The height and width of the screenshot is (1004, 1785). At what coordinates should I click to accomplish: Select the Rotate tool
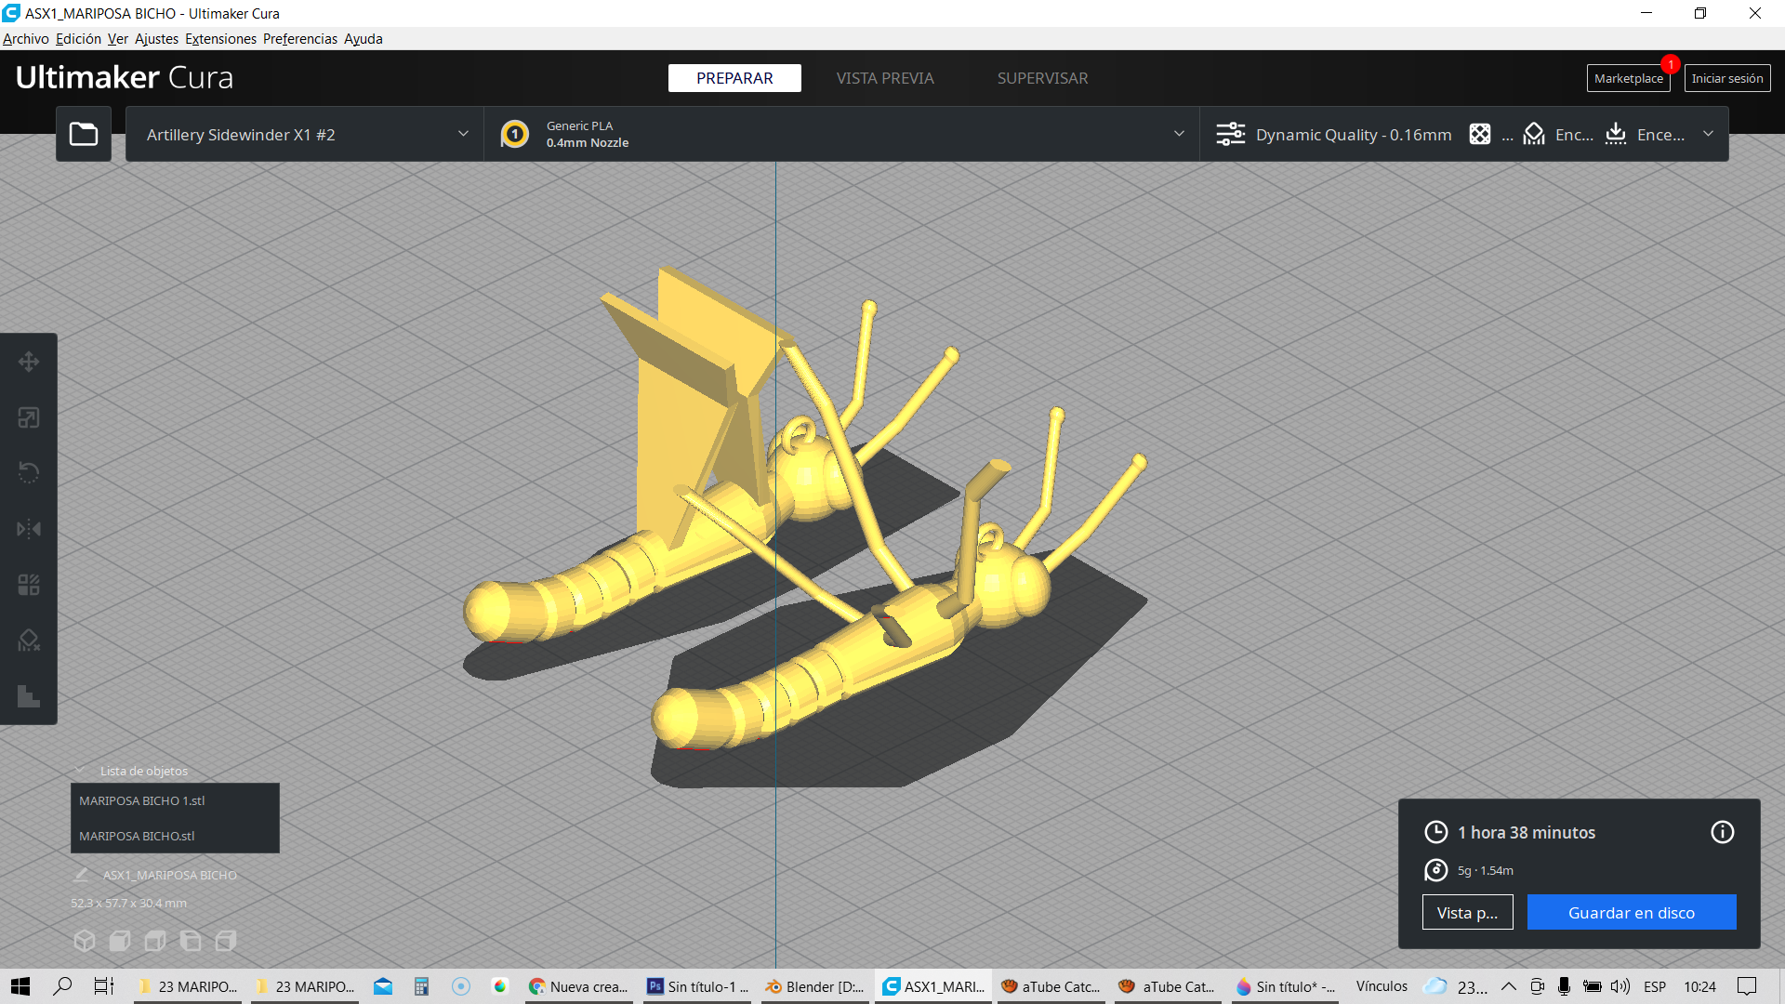coord(29,473)
